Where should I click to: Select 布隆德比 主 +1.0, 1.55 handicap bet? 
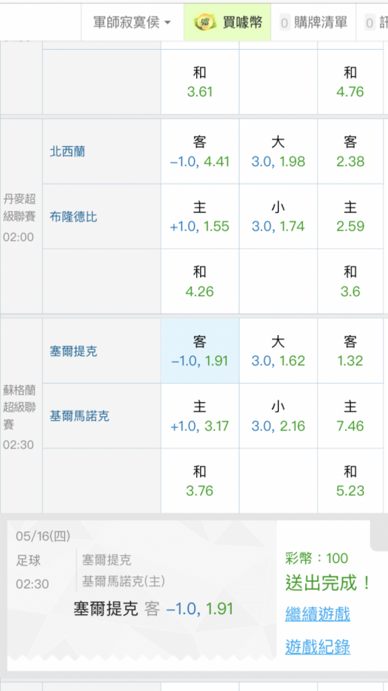tap(200, 216)
